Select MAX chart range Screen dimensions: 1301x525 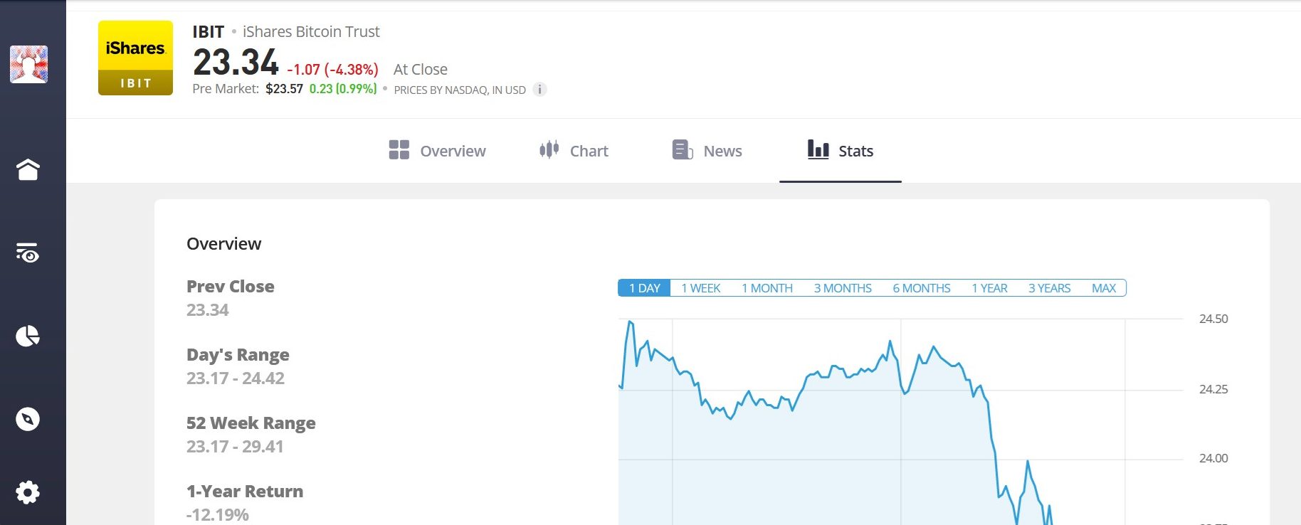click(x=1104, y=288)
